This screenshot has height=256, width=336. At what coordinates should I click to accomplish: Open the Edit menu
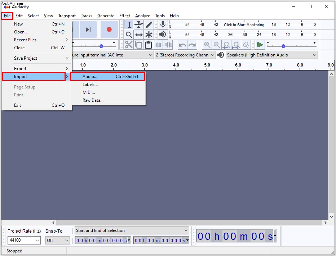(19, 16)
